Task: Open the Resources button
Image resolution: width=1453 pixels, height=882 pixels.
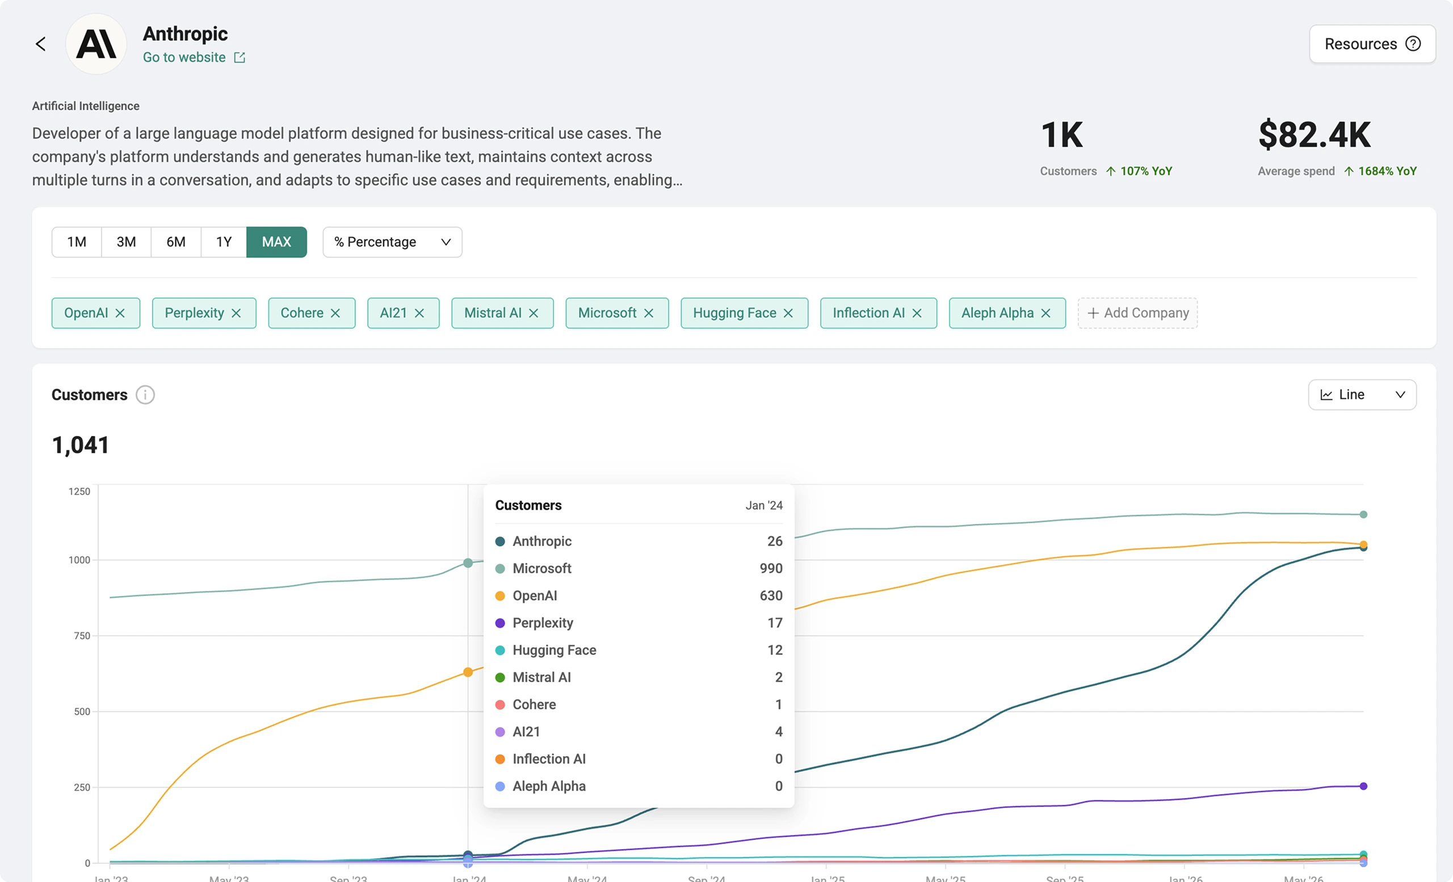Action: coord(1372,44)
